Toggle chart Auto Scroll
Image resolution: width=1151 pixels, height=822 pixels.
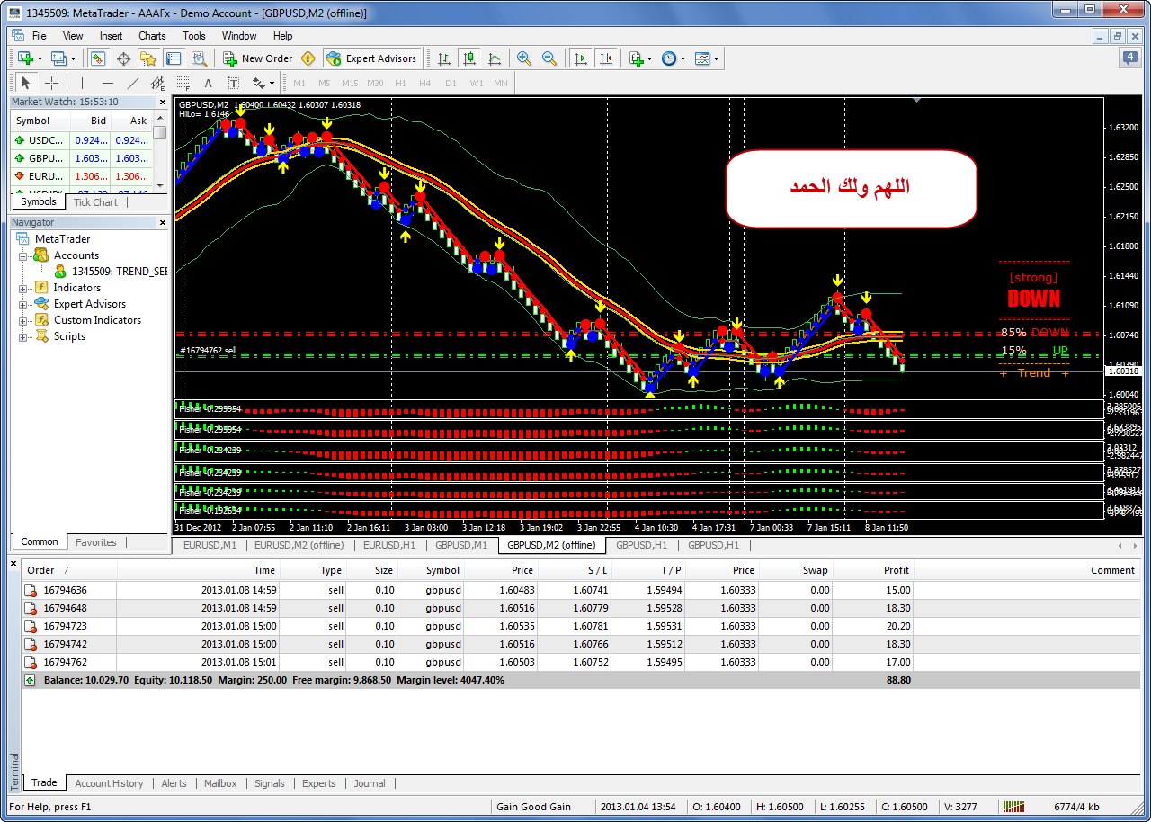(x=580, y=58)
